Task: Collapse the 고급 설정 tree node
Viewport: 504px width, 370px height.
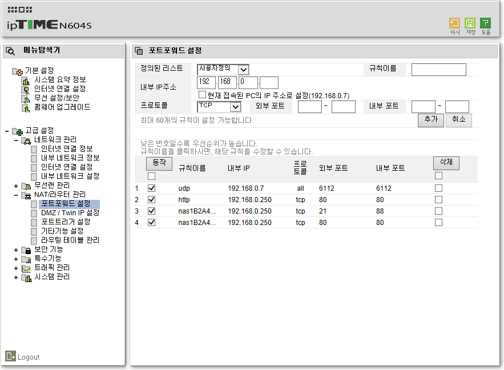Action: click(x=7, y=131)
